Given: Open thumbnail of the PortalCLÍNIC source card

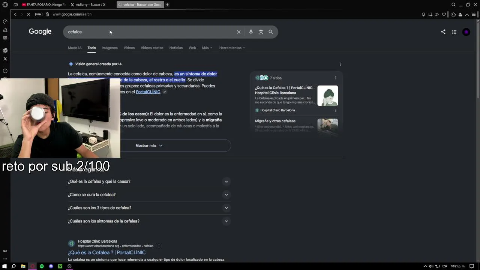Looking at the screenshot, I should 328,96.
